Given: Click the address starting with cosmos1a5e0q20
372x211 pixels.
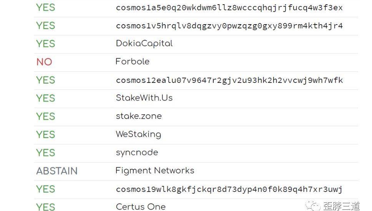Looking at the screenshot, I should 229,8.
